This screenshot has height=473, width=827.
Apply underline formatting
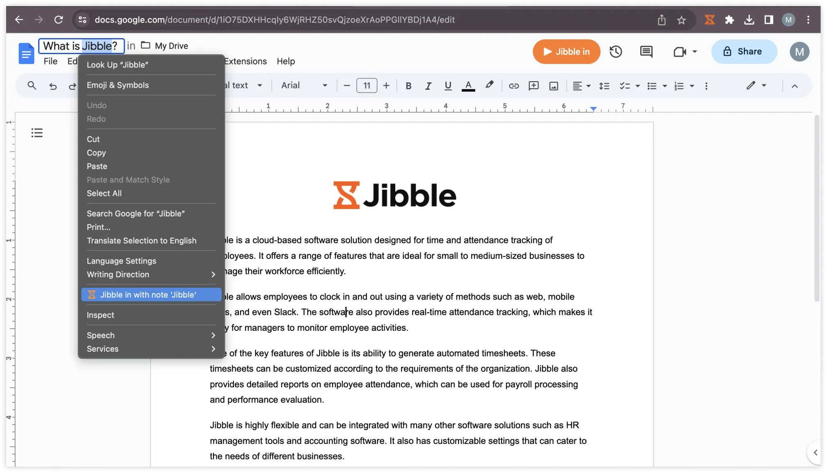click(x=448, y=86)
